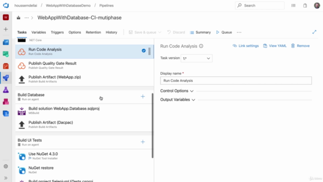Open the Triggers tab

click(x=57, y=32)
